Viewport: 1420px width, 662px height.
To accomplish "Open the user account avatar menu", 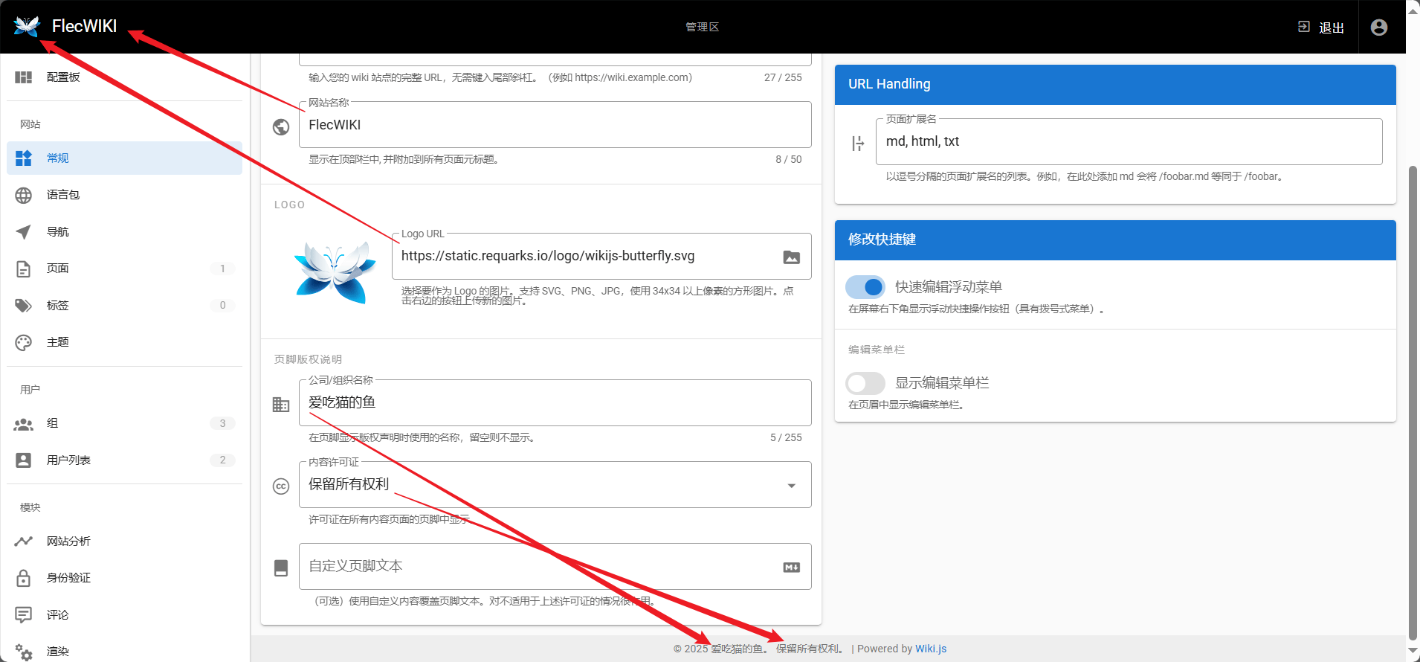I will (x=1378, y=28).
